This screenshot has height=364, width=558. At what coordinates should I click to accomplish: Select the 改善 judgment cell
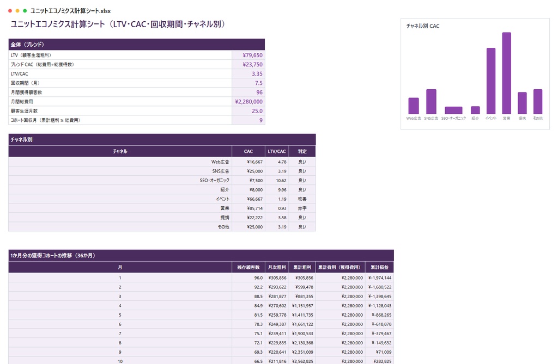(302, 199)
